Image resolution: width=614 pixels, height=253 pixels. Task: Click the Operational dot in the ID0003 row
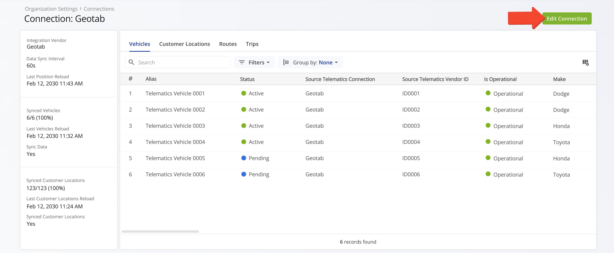[488, 125]
